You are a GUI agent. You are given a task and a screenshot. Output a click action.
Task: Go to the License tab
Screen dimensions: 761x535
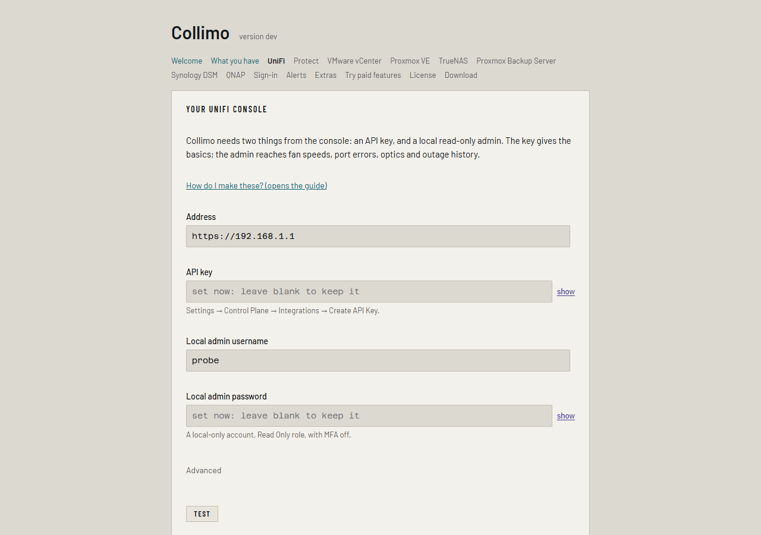tap(423, 75)
